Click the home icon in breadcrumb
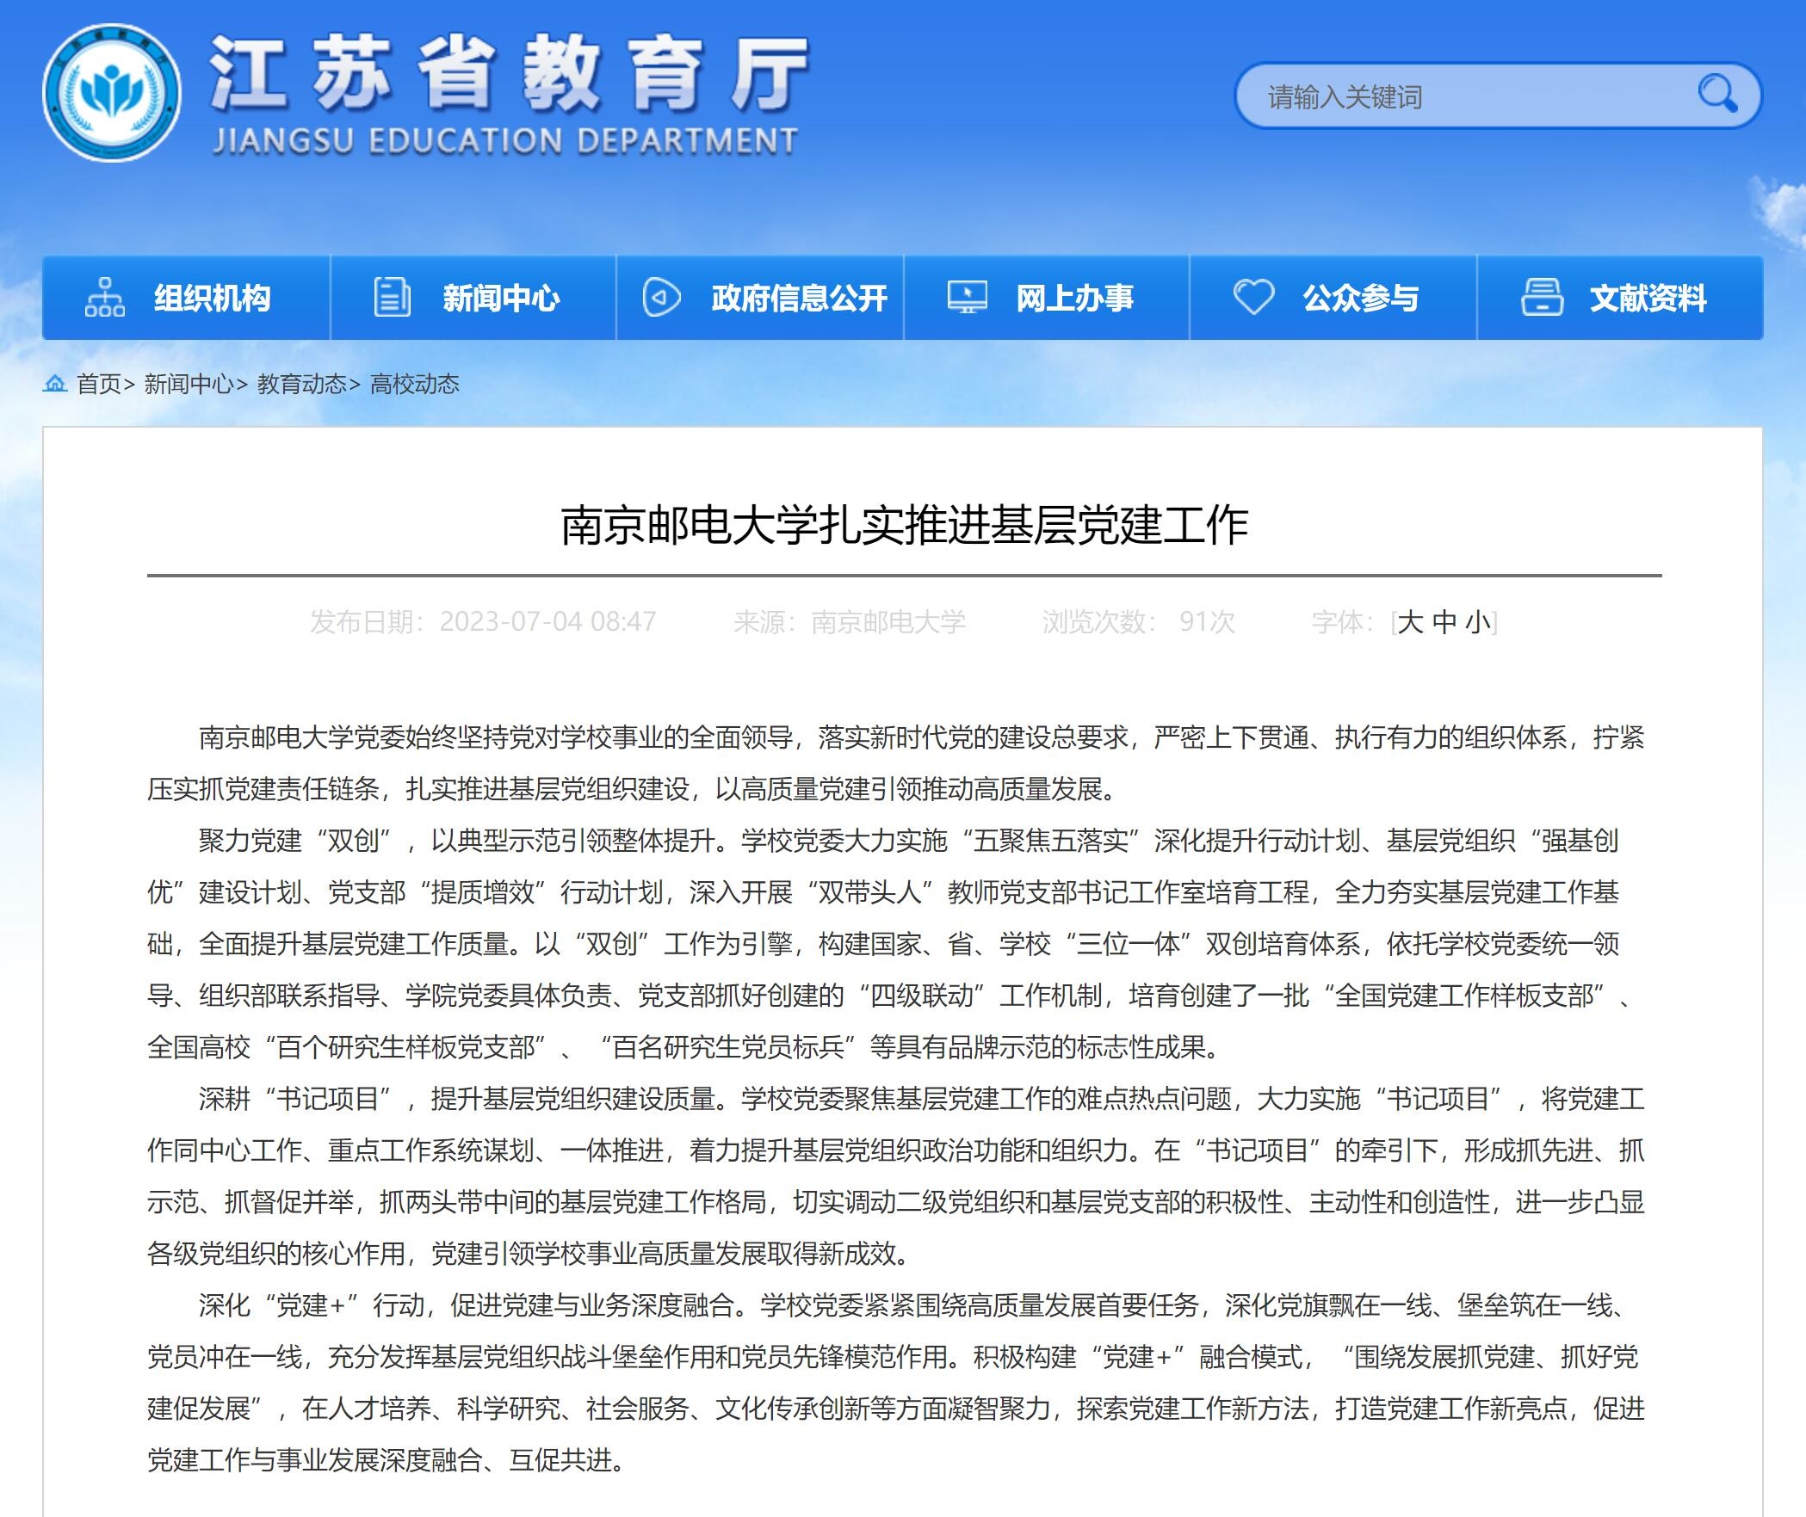 click(x=55, y=384)
